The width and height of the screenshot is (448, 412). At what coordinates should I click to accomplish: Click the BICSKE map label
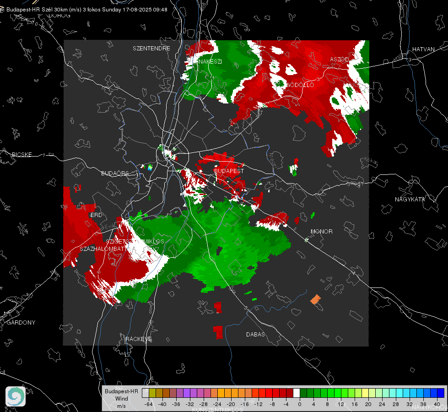[x=22, y=155]
